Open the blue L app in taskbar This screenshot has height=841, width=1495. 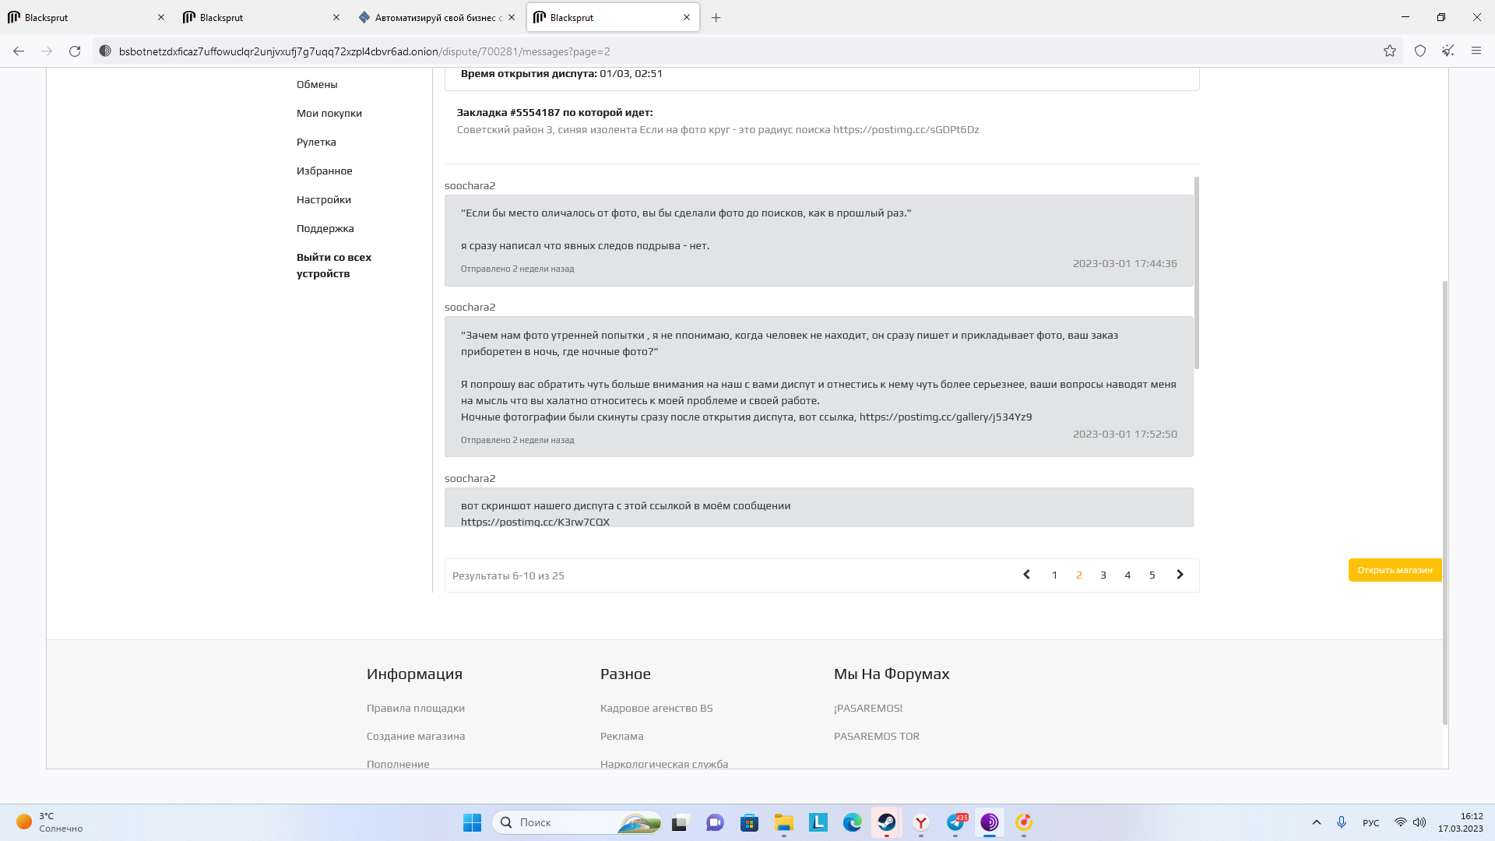(818, 822)
